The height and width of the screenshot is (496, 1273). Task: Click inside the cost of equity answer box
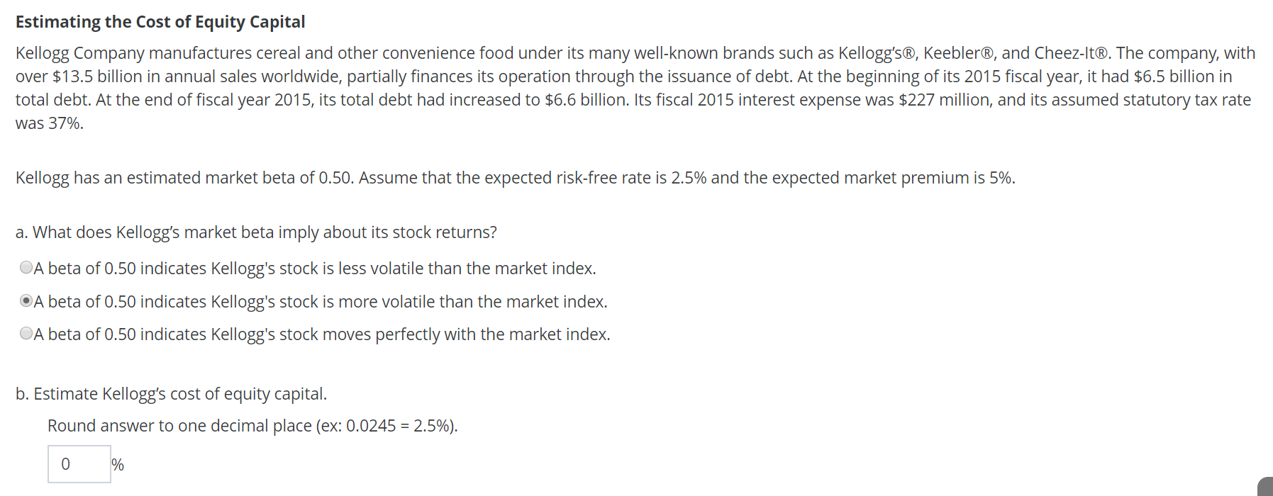[x=78, y=463]
